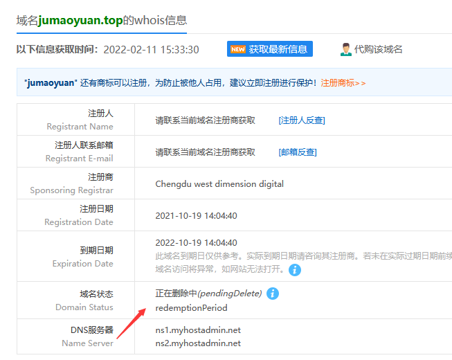452x360 pixels.
Task: Click the expiration date 2022-10-19 14:04:40
Action: pos(196,243)
